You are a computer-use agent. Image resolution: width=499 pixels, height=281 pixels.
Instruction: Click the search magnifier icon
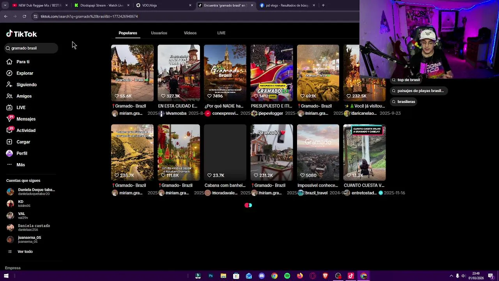(8, 48)
